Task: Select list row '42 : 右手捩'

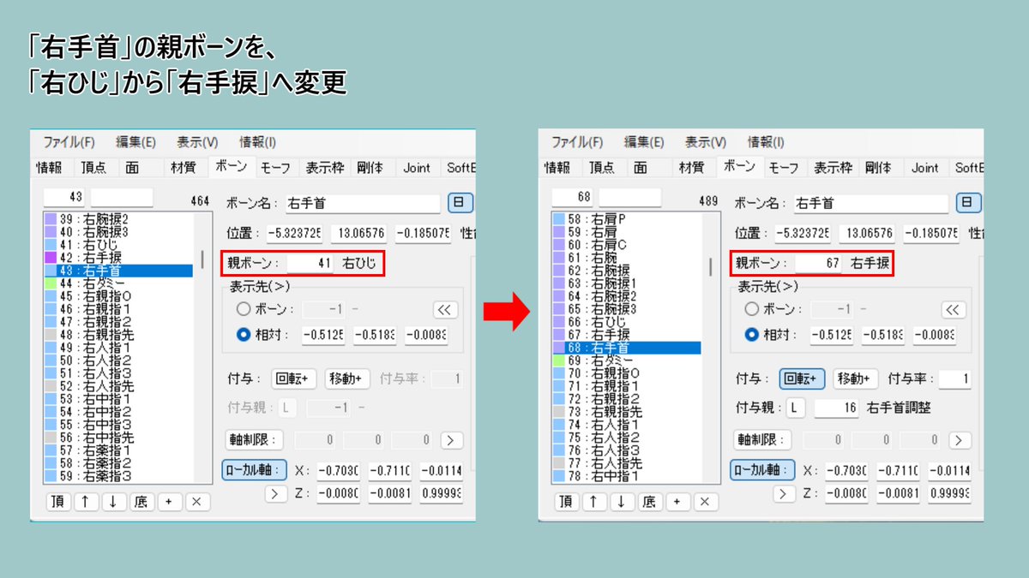Action: [x=118, y=258]
